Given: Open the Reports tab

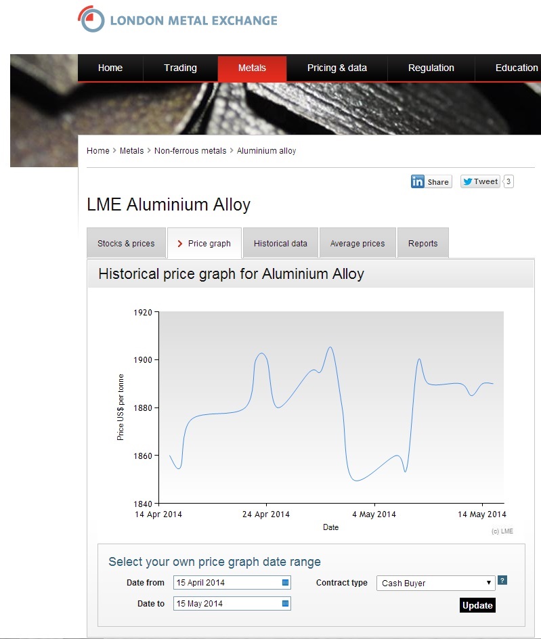Looking at the screenshot, I should tap(423, 244).
